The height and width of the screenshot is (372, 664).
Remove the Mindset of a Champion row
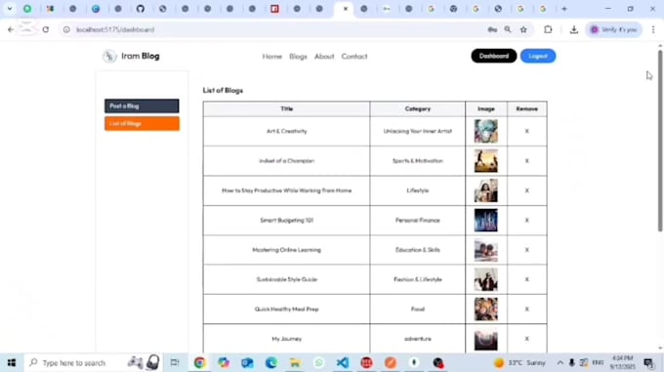(526, 161)
